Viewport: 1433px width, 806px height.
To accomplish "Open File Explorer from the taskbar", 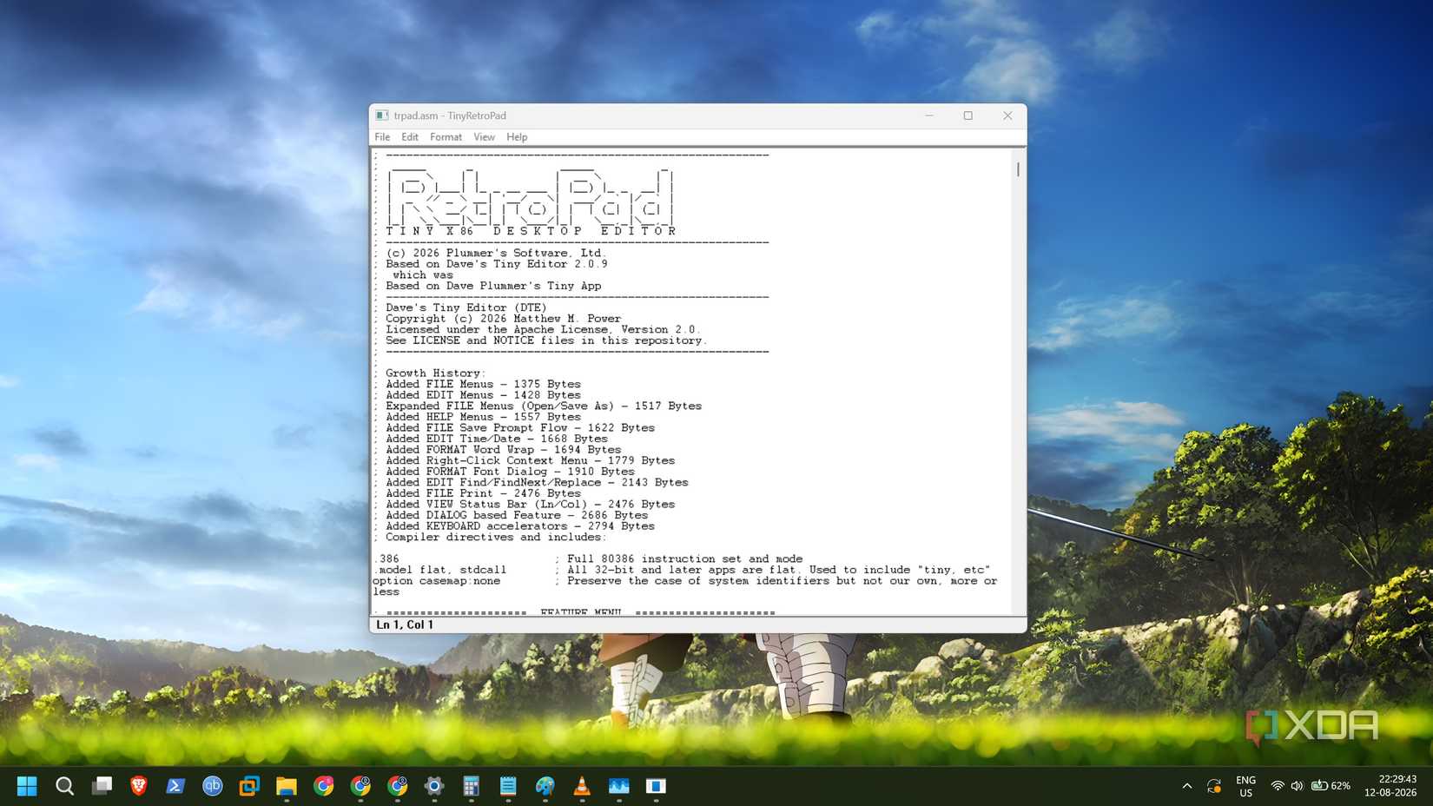I will 287,786.
